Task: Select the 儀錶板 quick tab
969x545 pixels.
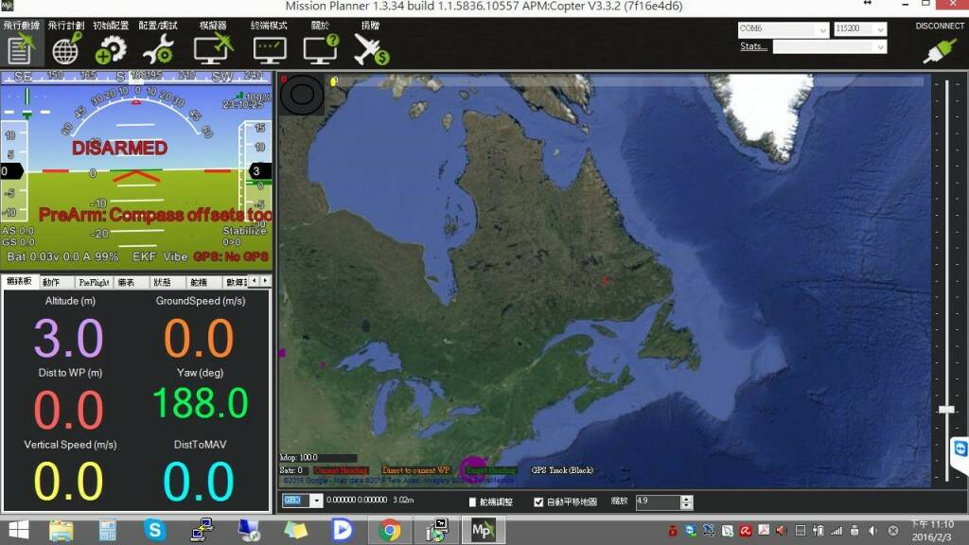Action: [19, 282]
